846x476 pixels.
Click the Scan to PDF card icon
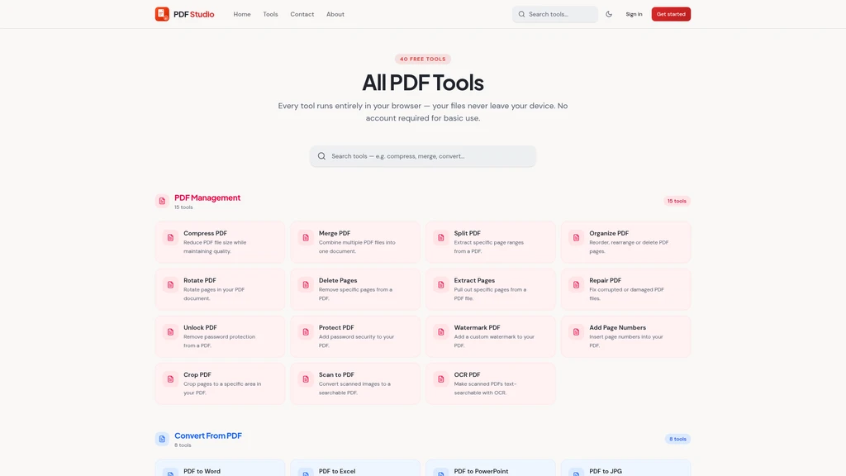click(x=306, y=378)
